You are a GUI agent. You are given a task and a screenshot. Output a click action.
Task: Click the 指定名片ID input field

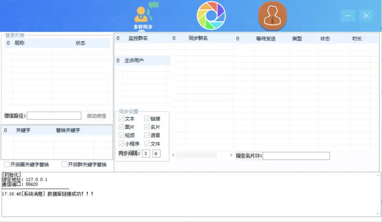296,156
